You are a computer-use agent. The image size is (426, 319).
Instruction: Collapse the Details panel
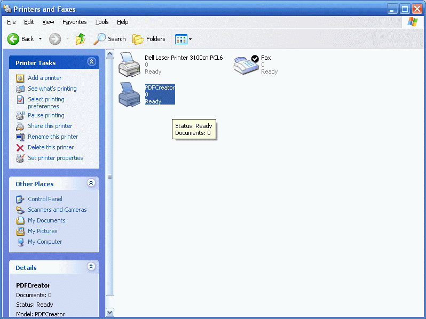click(91, 267)
